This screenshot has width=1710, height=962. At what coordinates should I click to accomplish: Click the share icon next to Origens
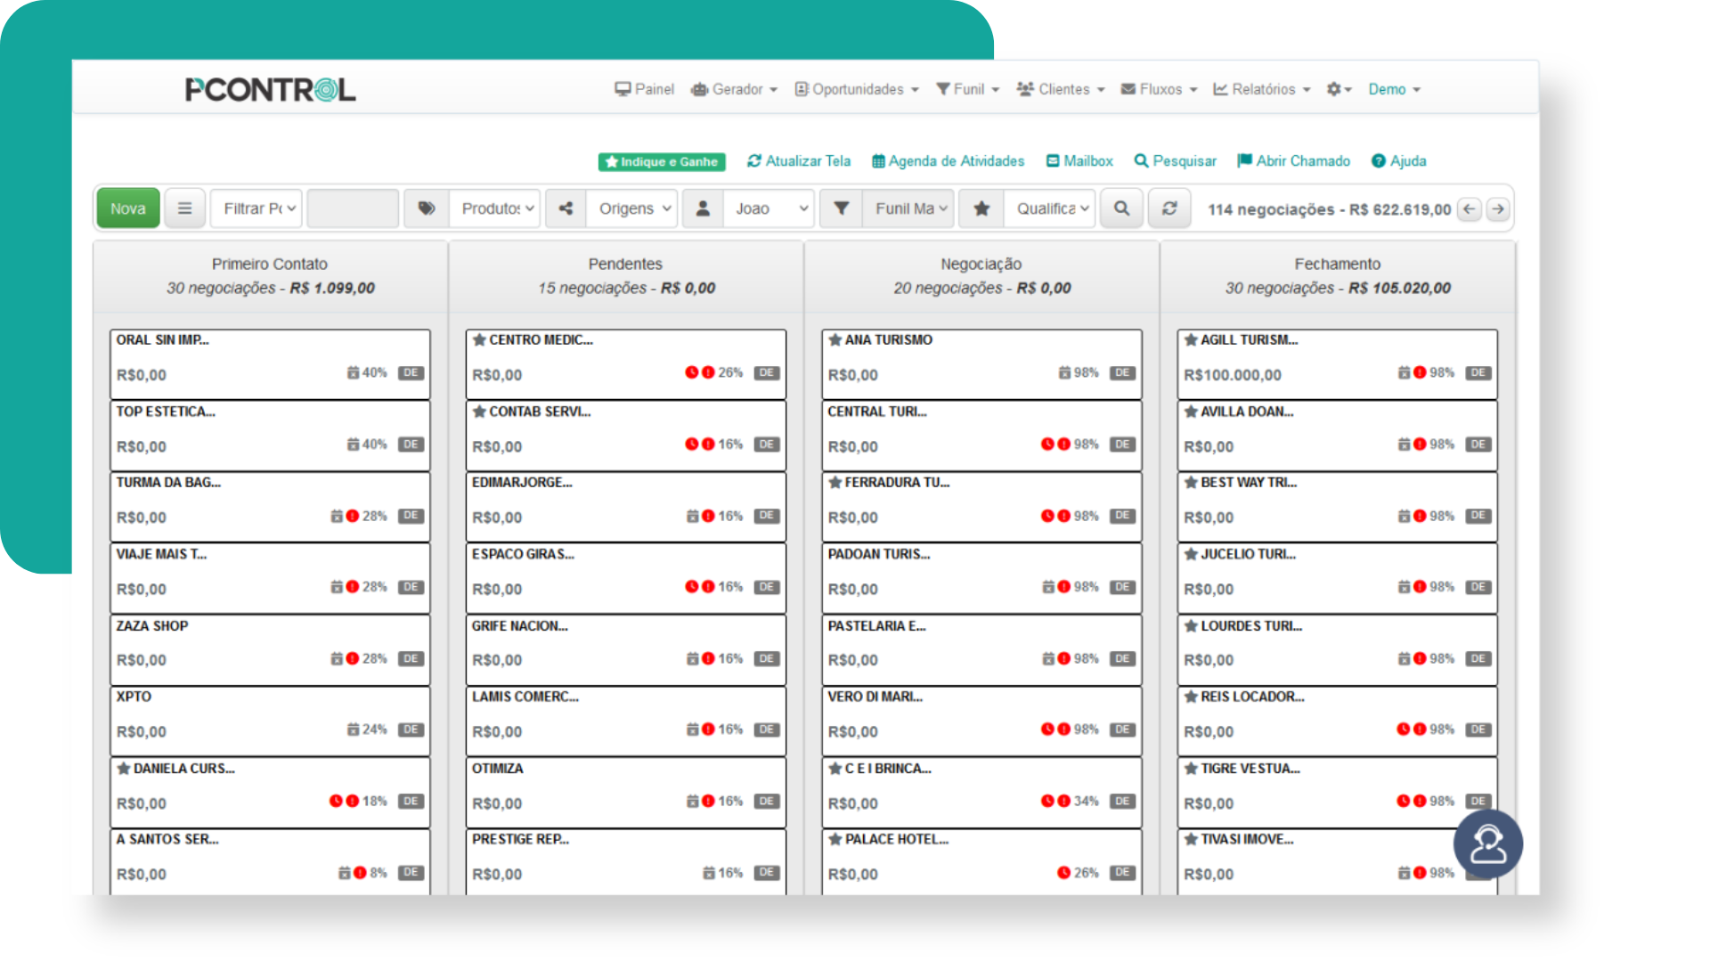(x=565, y=208)
